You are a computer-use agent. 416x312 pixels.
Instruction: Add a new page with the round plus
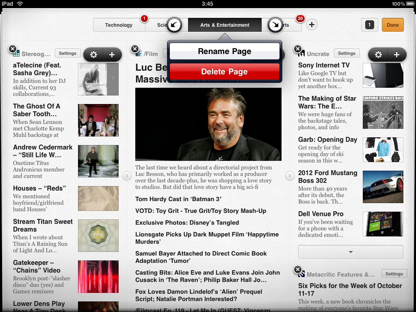pyautogui.click(x=312, y=25)
